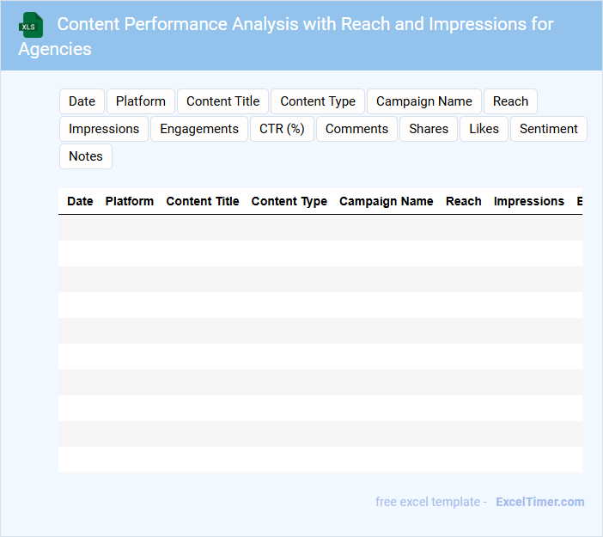Click the first empty table row
Screen dimensions: 603x537
pos(320,228)
